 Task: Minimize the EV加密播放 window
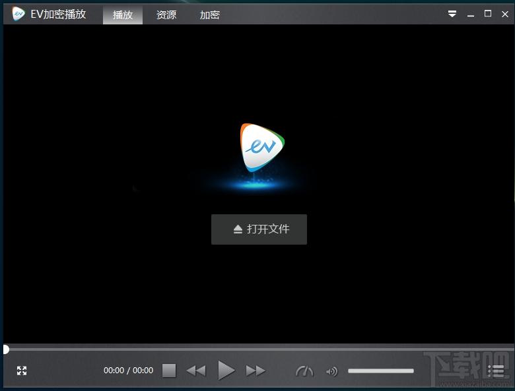tap(470, 14)
